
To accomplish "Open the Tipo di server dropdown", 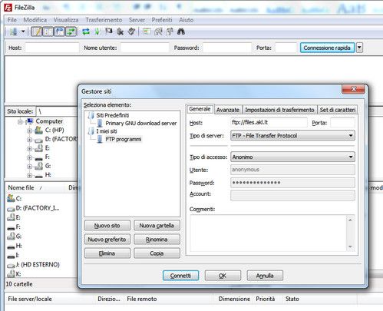I will [292, 136].
